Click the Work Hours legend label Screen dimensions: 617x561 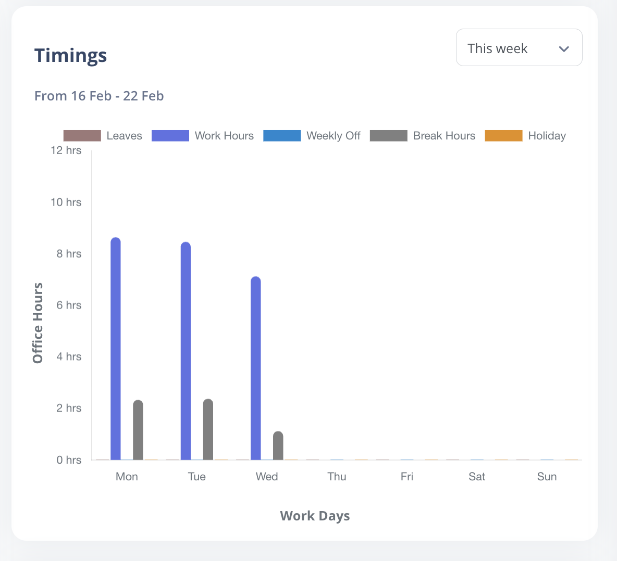click(224, 136)
